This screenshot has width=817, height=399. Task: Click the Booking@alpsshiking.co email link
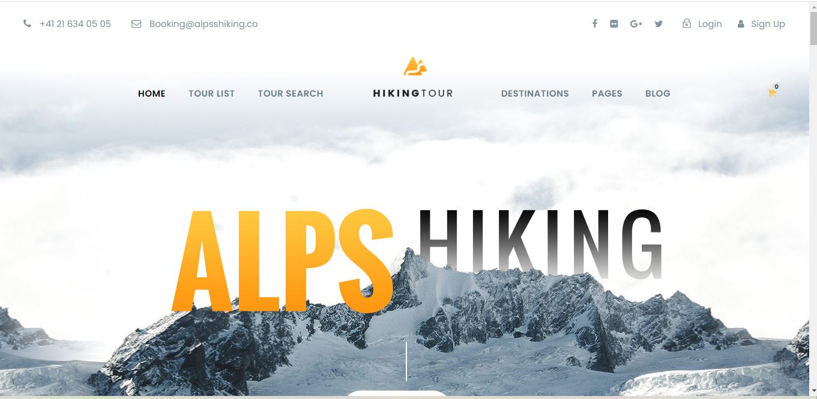click(203, 24)
